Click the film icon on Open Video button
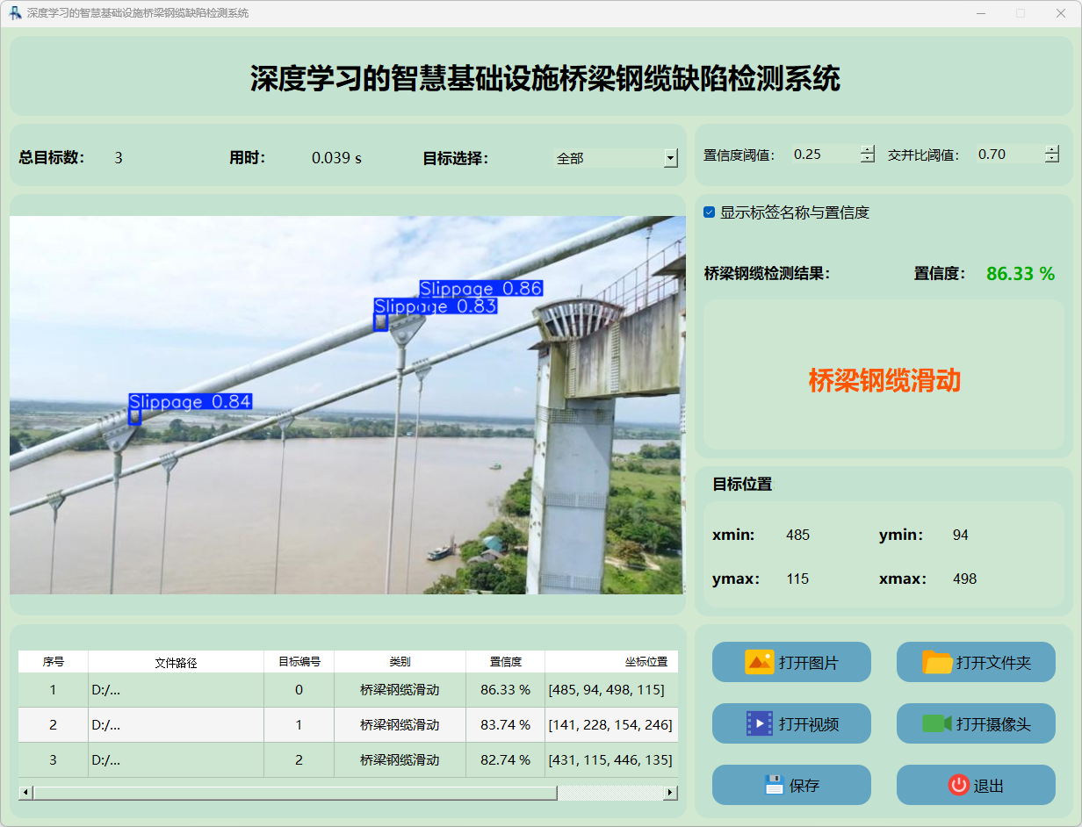The width and height of the screenshot is (1082, 827). tap(759, 723)
